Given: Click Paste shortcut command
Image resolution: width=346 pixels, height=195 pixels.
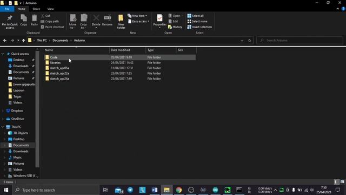Looking at the screenshot, I should [x=52, y=27].
